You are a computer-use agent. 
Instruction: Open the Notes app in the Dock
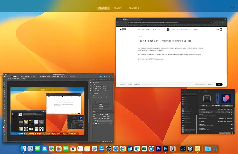87,149
